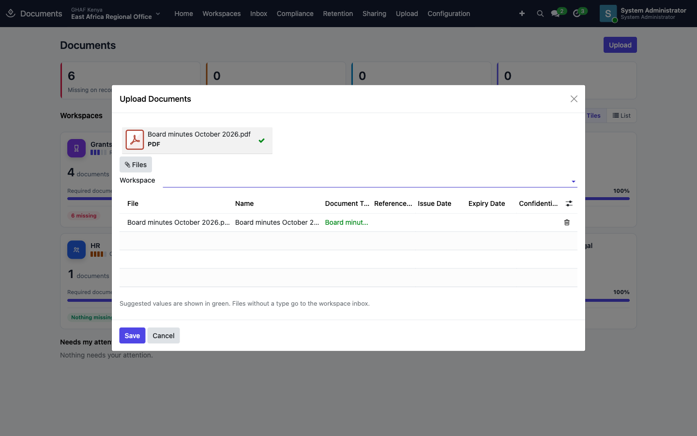
Task: Open the Workspaces menu
Action: [x=221, y=14]
